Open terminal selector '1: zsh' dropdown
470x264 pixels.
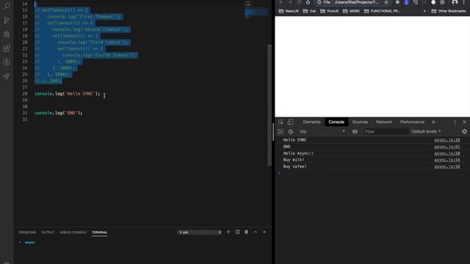point(199,232)
